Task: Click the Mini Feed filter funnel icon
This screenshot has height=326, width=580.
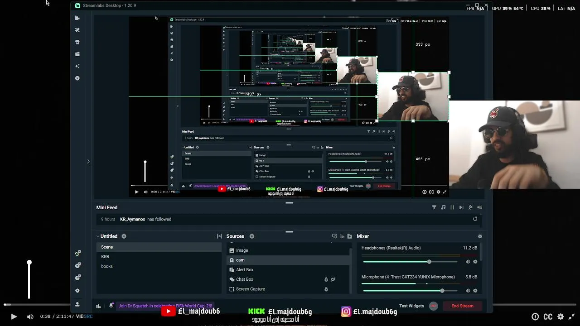Action: pyautogui.click(x=434, y=207)
